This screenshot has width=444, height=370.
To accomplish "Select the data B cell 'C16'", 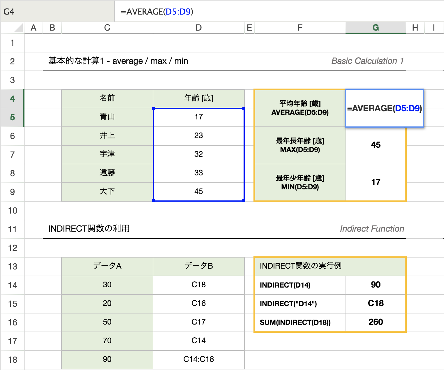I will tap(199, 304).
